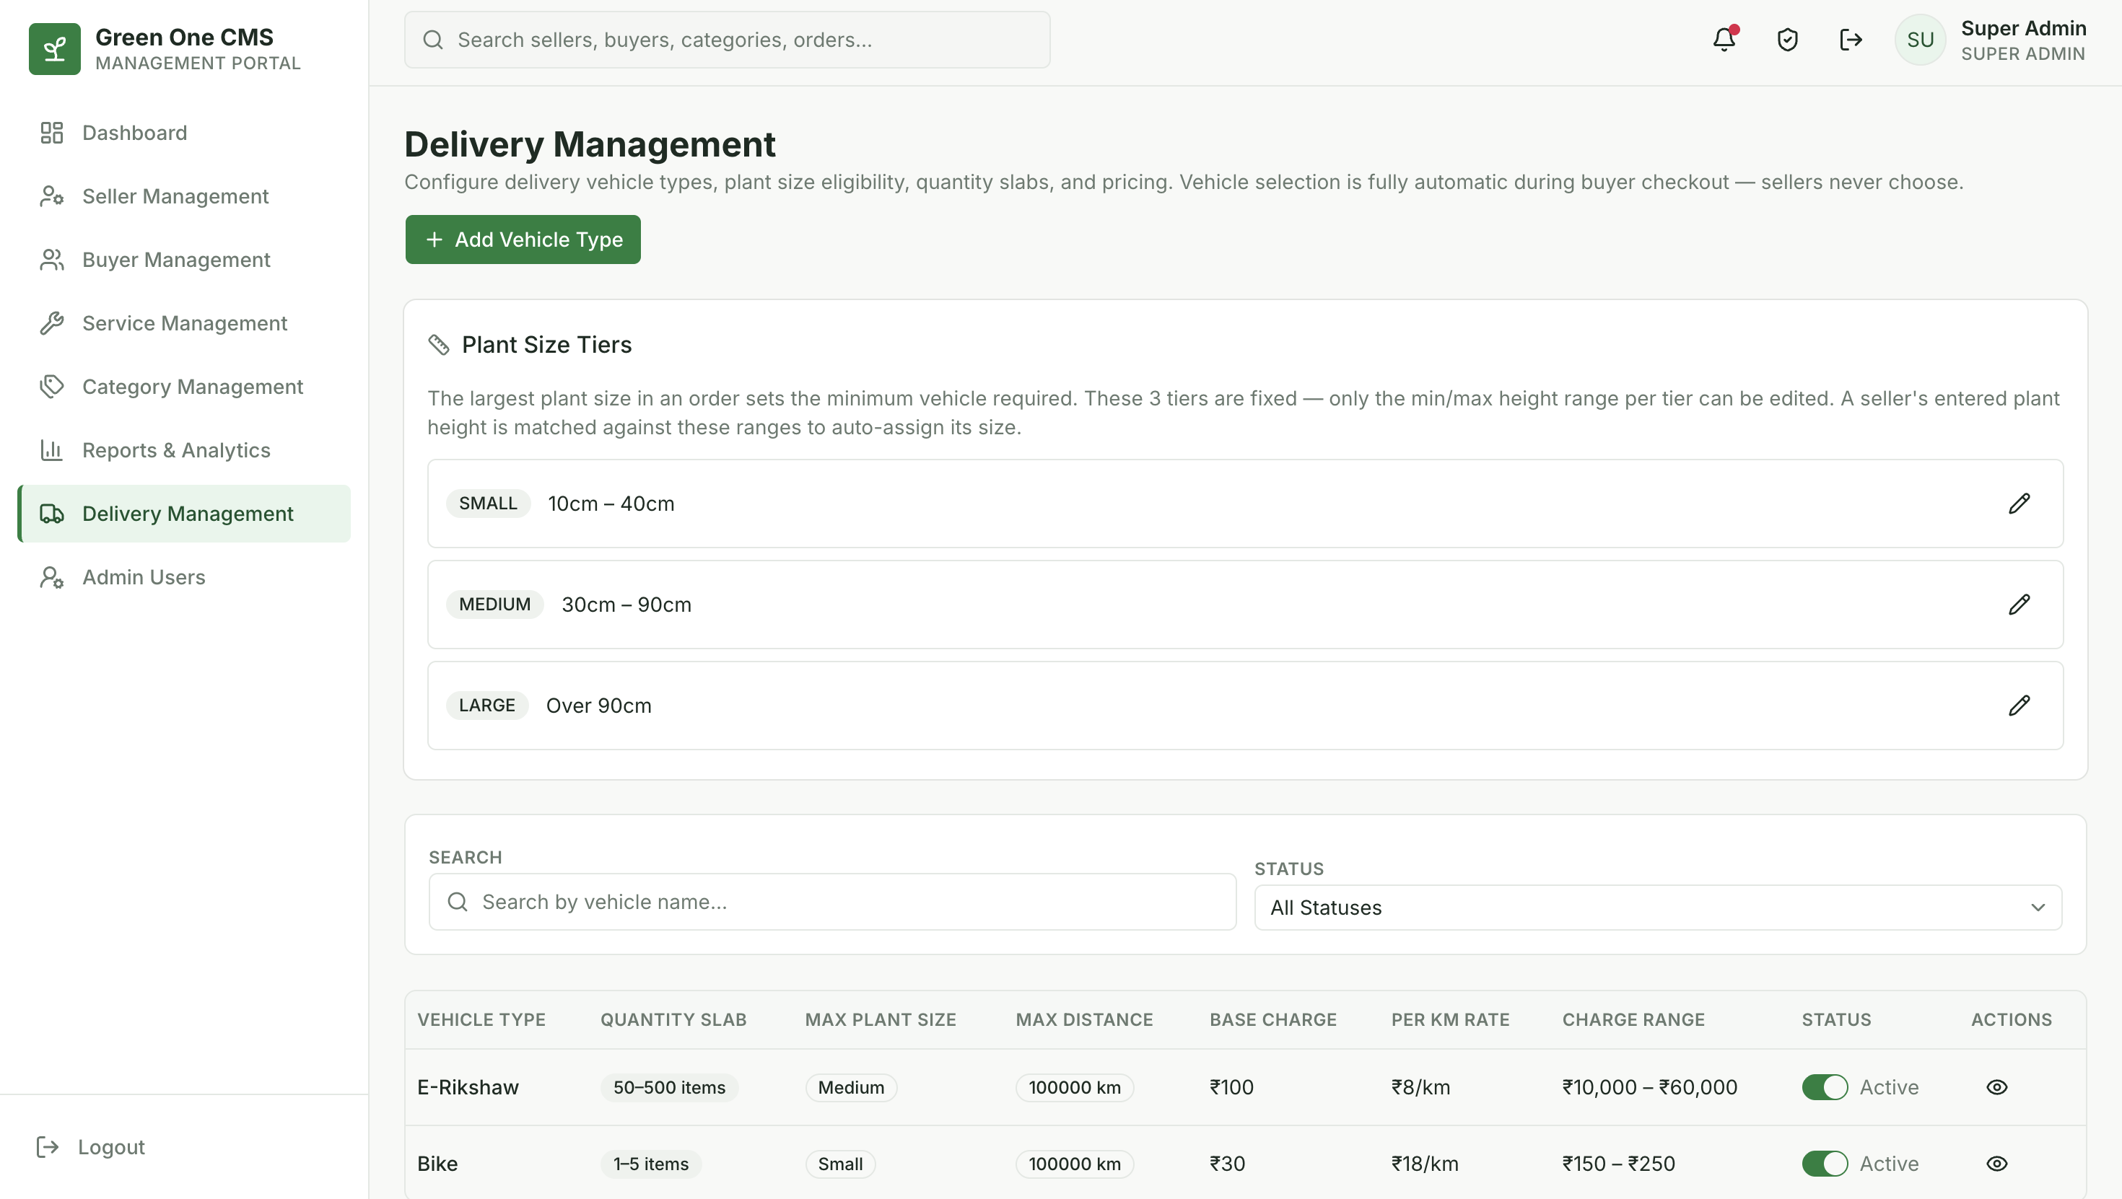The width and height of the screenshot is (2122, 1199).
Task: Focus the Search by vehicle name field
Action: (832, 902)
